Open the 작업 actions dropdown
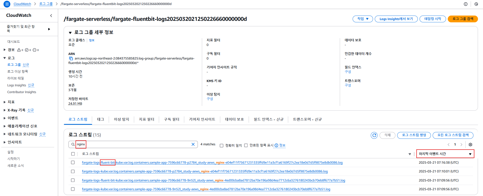Image resolution: width=483 pixels, height=196 pixels. pos(363,19)
